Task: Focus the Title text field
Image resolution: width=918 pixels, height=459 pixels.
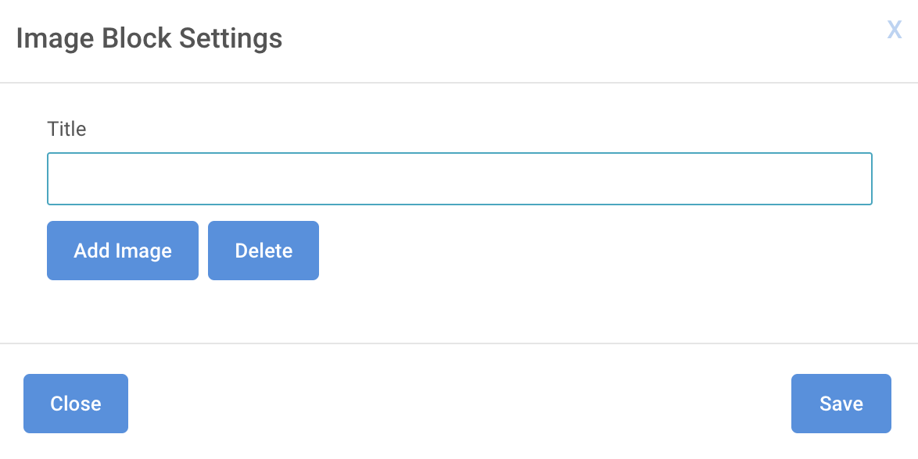Action: [x=460, y=179]
